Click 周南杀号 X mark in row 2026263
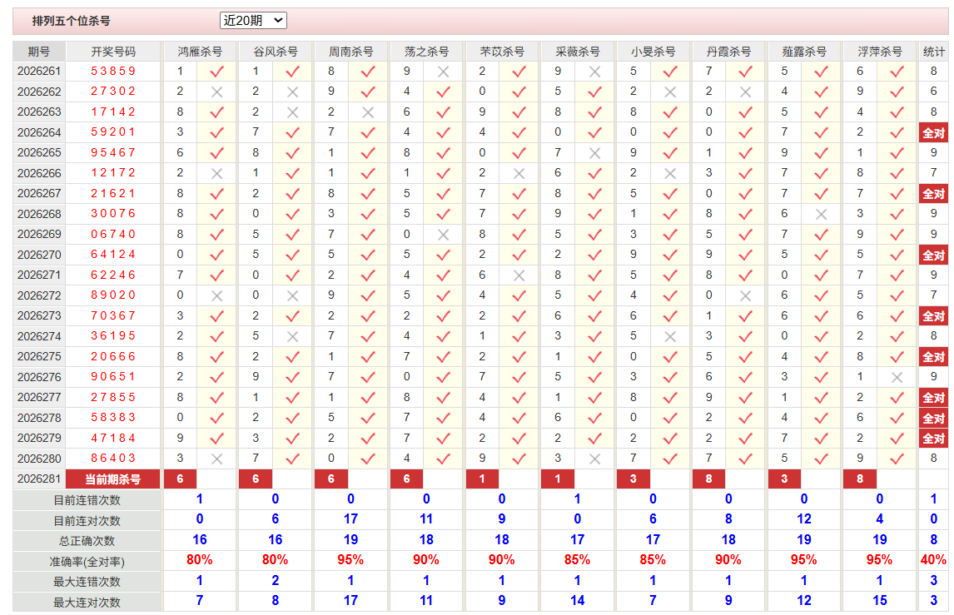Image resolution: width=954 pixels, height=615 pixels. 367,112
